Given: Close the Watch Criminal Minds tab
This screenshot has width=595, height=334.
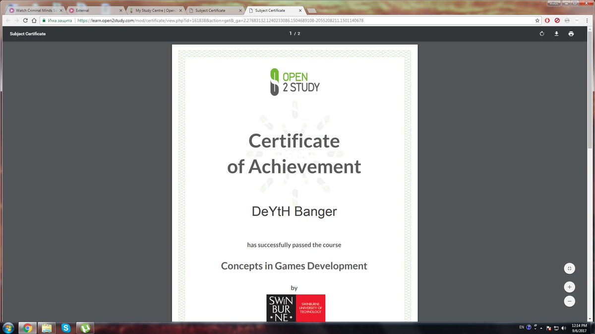Looking at the screenshot, I should coord(60,10).
